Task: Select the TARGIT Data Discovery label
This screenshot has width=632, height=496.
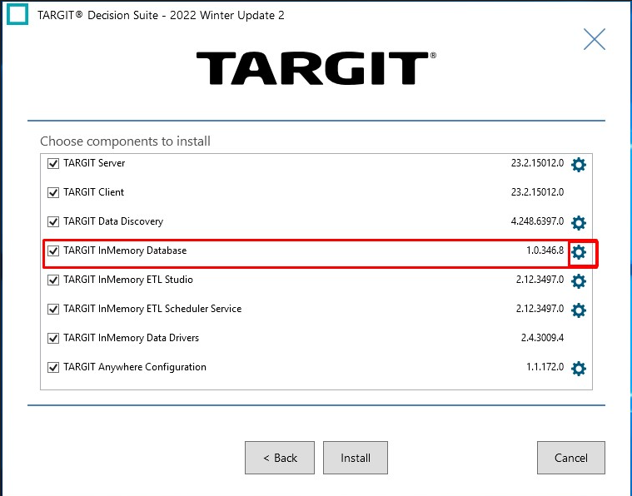Action: click(113, 221)
